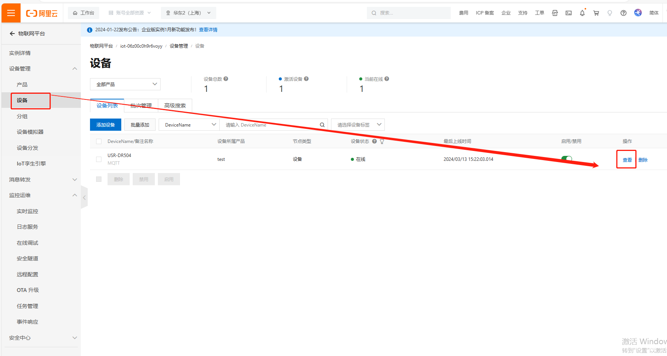This screenshot has height=356, width=667.
Task: Check the USR-DR504 row checkbox
Action: (99, 159)
